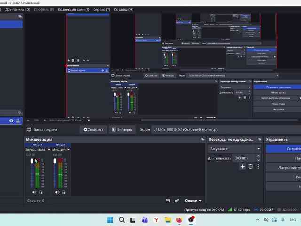The width and height of the screenshot is (301, 226).
Task: Switch to OBS Studio taskbar icon
Action: [x=191, y=220]
